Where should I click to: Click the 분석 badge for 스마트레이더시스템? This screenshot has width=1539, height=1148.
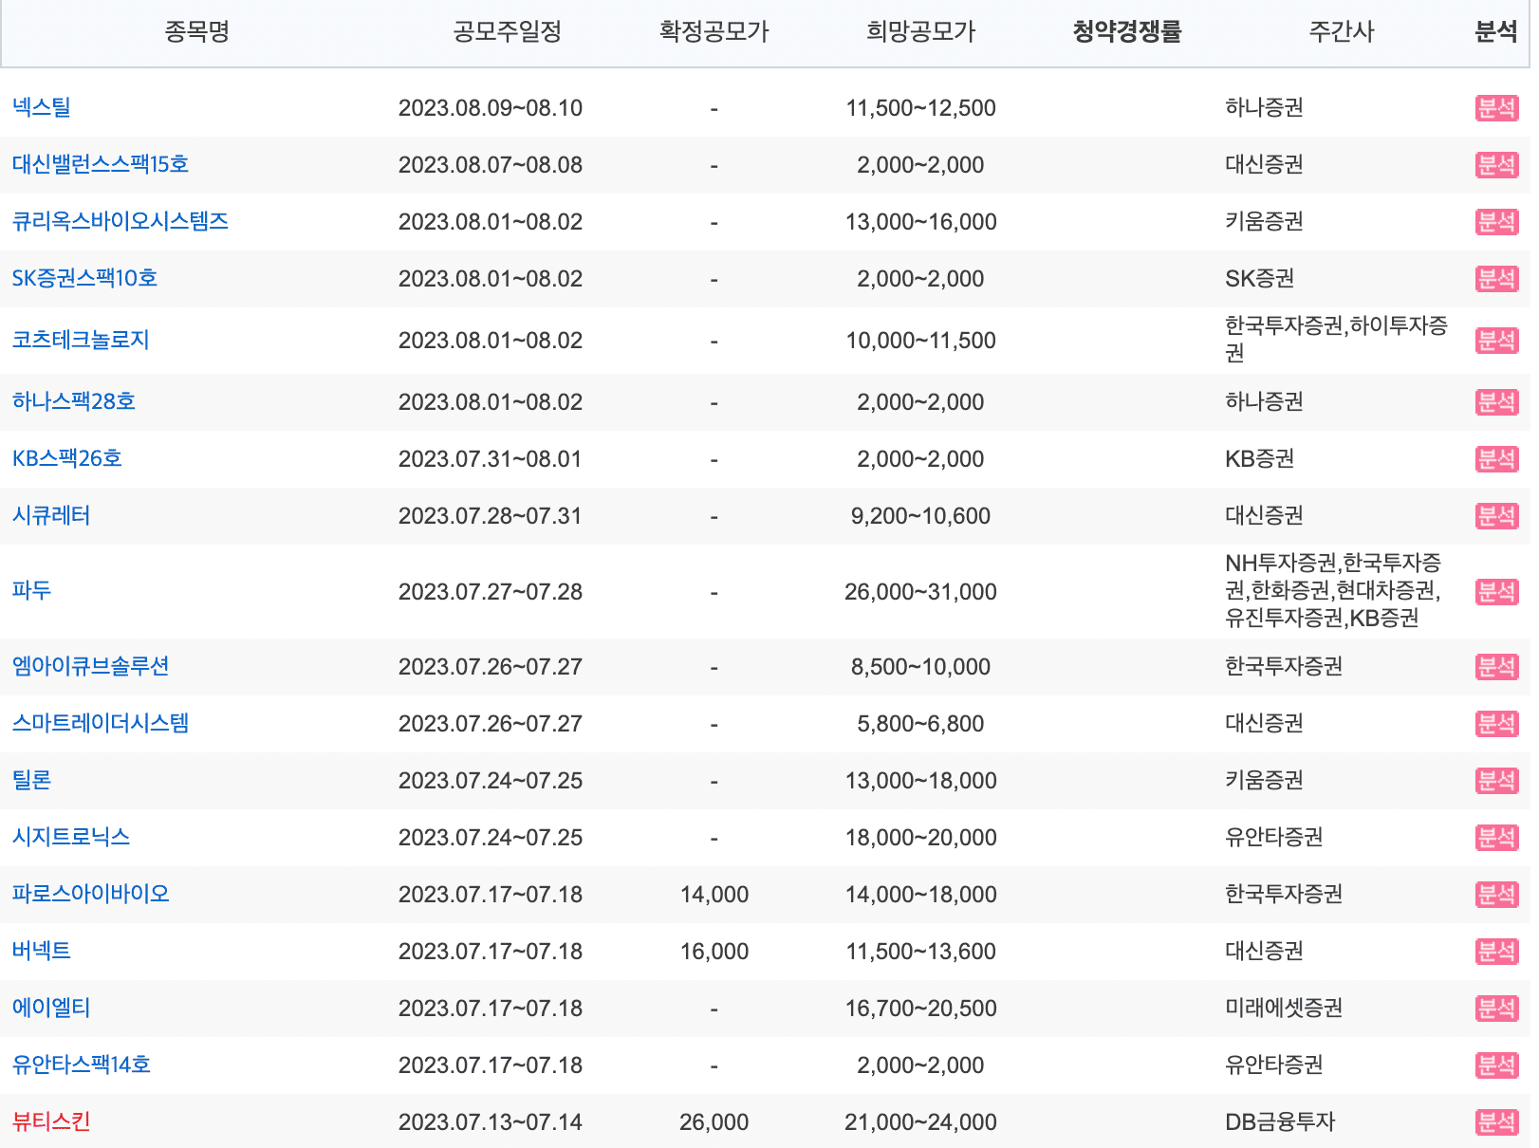pyautogui.click(x=1497, y=724)
